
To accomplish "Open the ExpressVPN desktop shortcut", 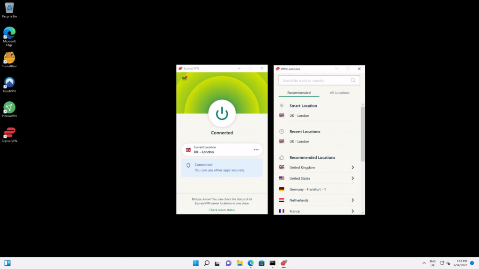I will (9, 135).
